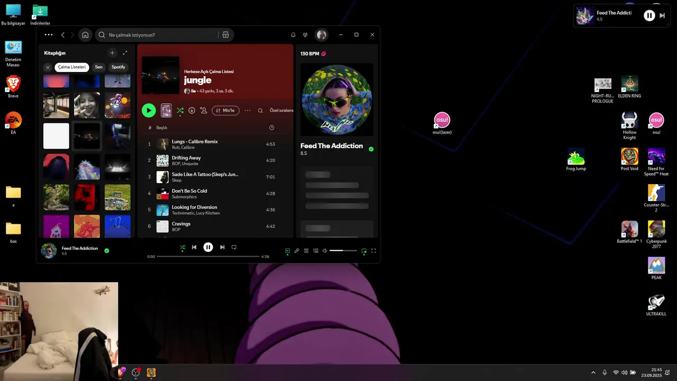Skip to next track in player bar
This screenshot has height=381, width=677.
point(222,247)
